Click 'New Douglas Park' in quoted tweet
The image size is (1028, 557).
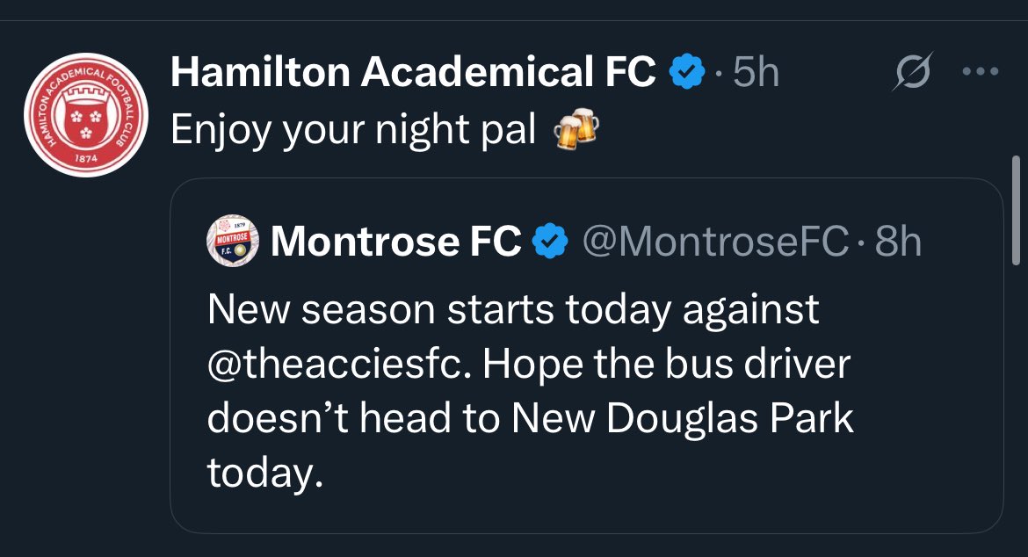[x=683, y=418]
